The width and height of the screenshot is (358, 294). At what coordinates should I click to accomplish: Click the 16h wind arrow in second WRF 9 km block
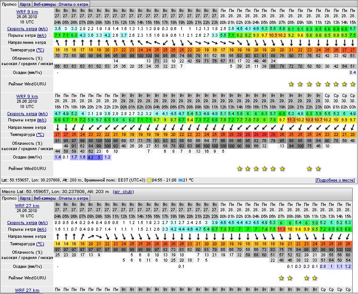point(58,128)
